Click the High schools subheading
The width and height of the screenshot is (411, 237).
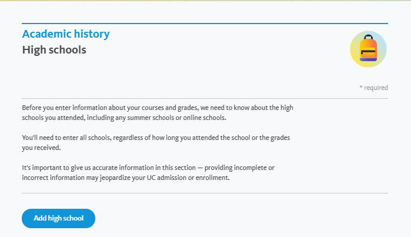pos(54,50)
